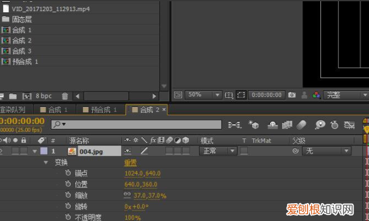This screenshot has width=369, height=221.
Task: Collapse the 变换 transform group
Action: pos(46,162)
